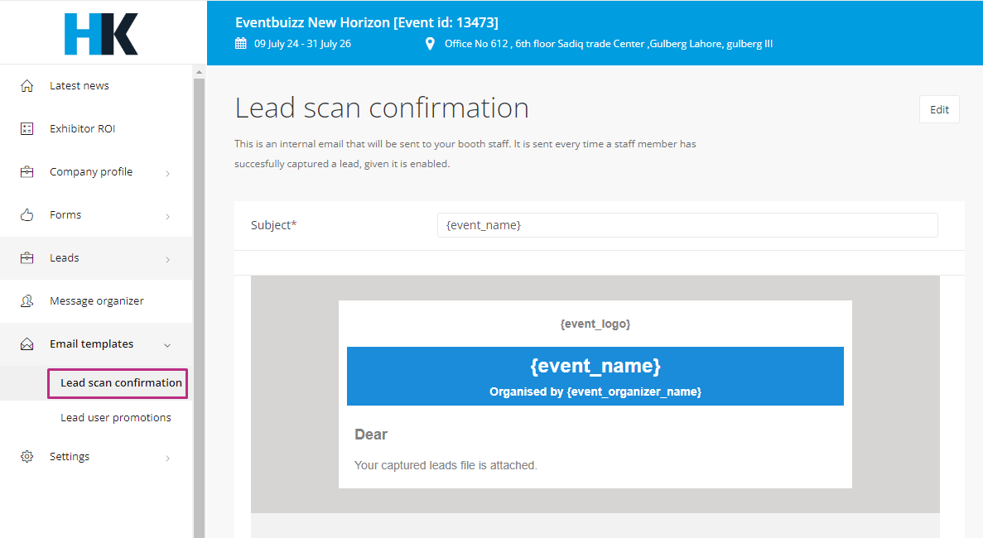
Task: Click the {event_name} banner heading
Action: [595, 366]
